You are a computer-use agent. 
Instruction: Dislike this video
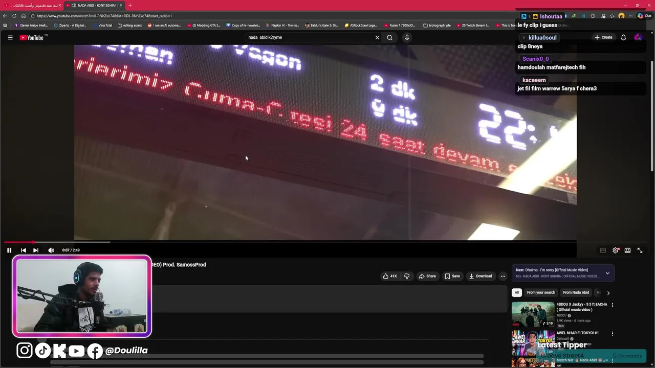pos(407,276)
